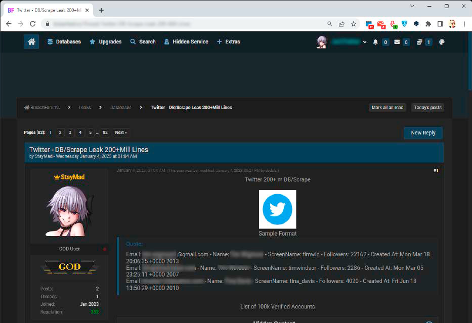Click the site security lock icon
Screen dimensions: 472x323
[x=47, y=24]
